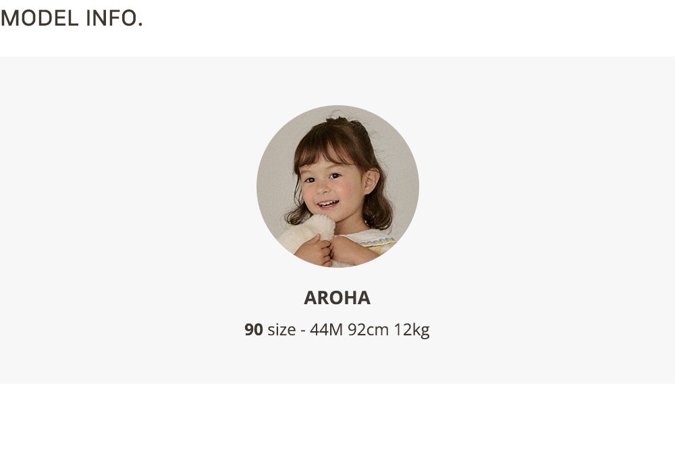The image size is (675, 460).
Task: Click the word INFO. in the heading
Action: [114, 18]
